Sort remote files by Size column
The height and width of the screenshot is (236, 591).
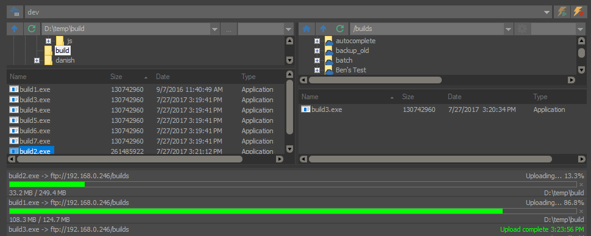coord(408,97)
